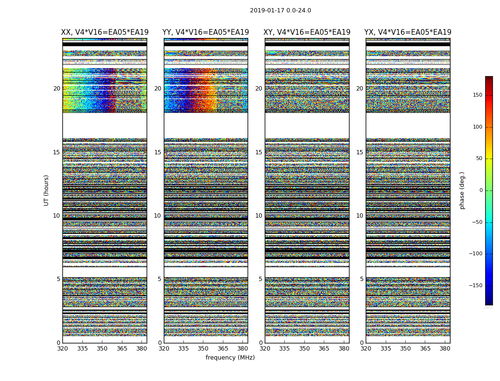Viewport: 500px width, 381px height.
Task: Click the −150 tick label on the colorbar
Action: point(475,285)
